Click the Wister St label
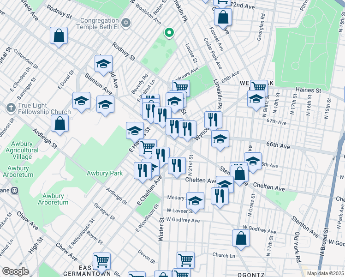 [161, 229]
